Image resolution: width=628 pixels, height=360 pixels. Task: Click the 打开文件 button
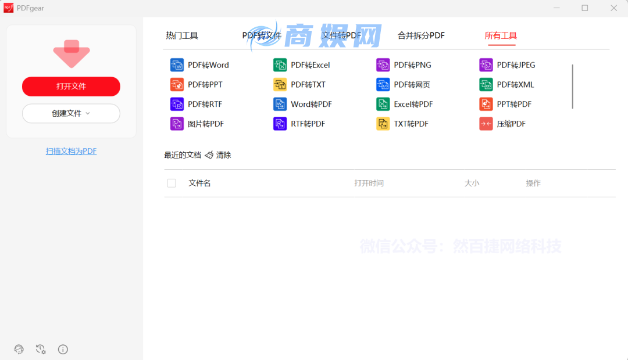coord(71,86)
